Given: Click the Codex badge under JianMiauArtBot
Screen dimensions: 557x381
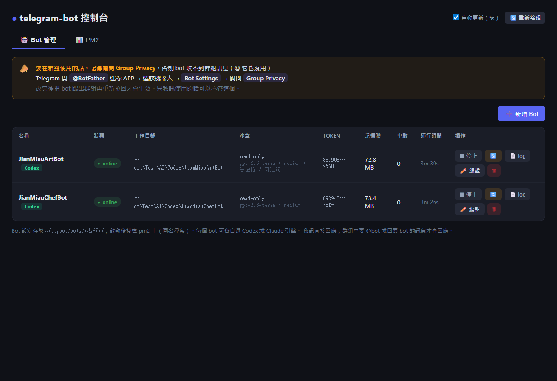Looking at the screenshot, I should point(32,168).
